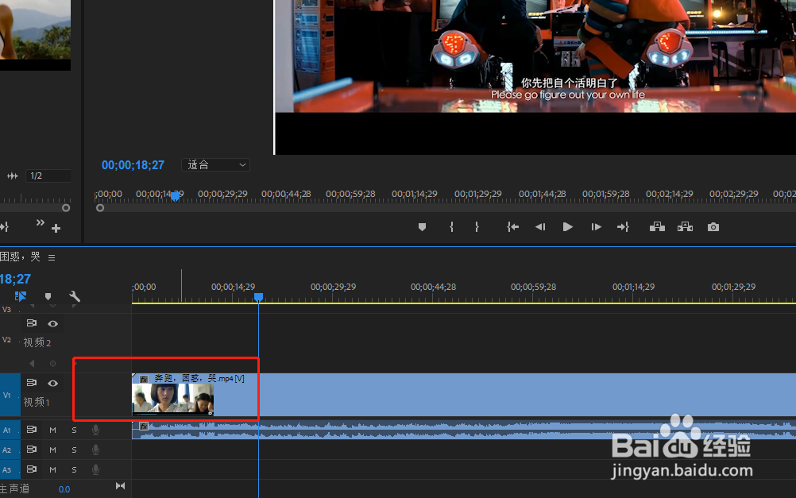
Task: Mark Out point in program monitor
Action: point(477,227)
